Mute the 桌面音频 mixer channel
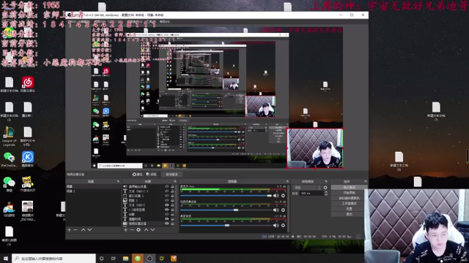469x263 pixels. [x=276, y=226]
